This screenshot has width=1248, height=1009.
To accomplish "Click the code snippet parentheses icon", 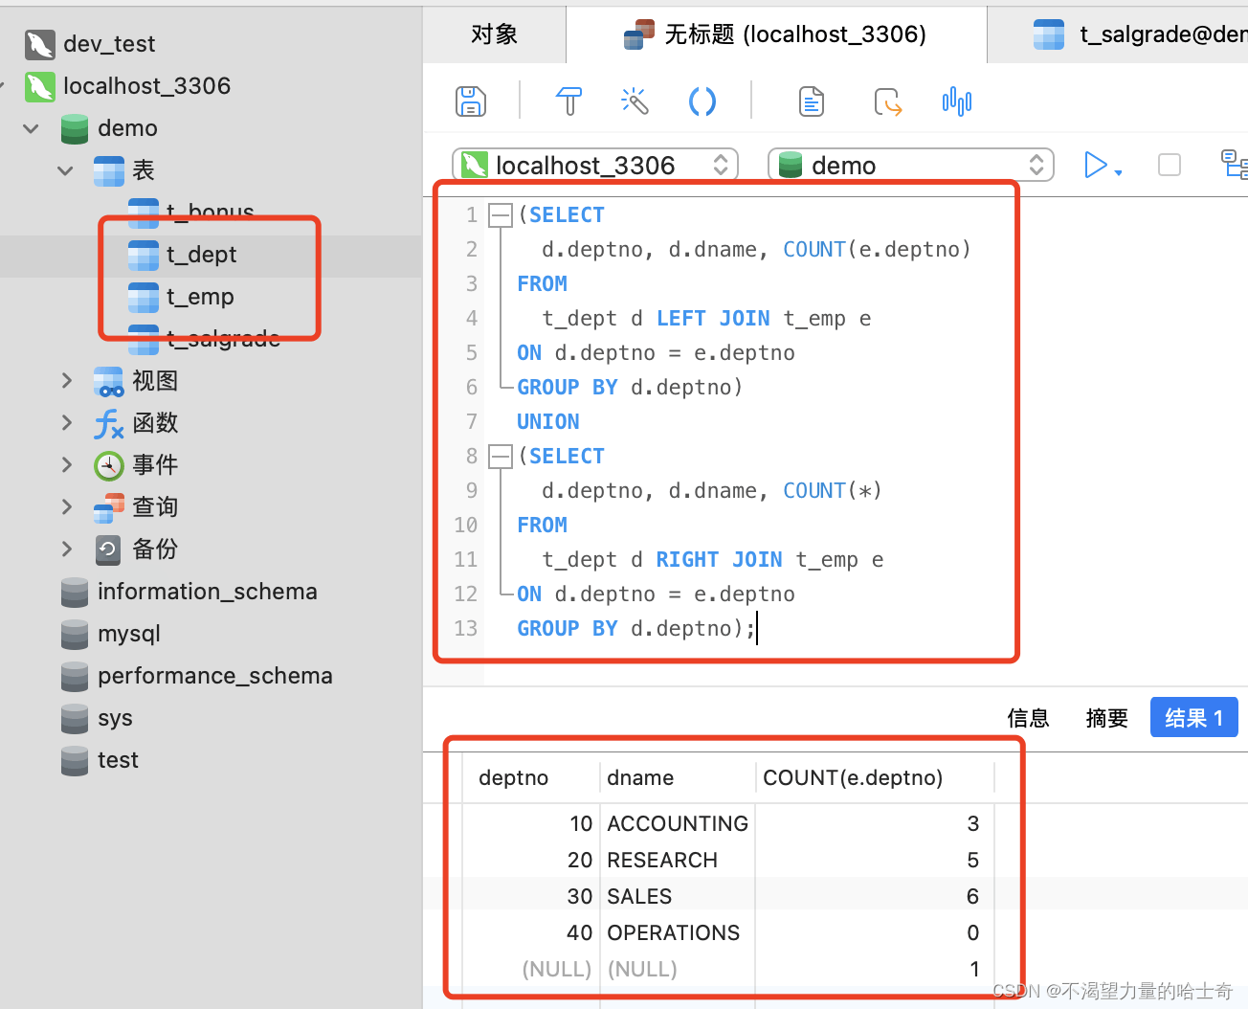I will [702, 101].
